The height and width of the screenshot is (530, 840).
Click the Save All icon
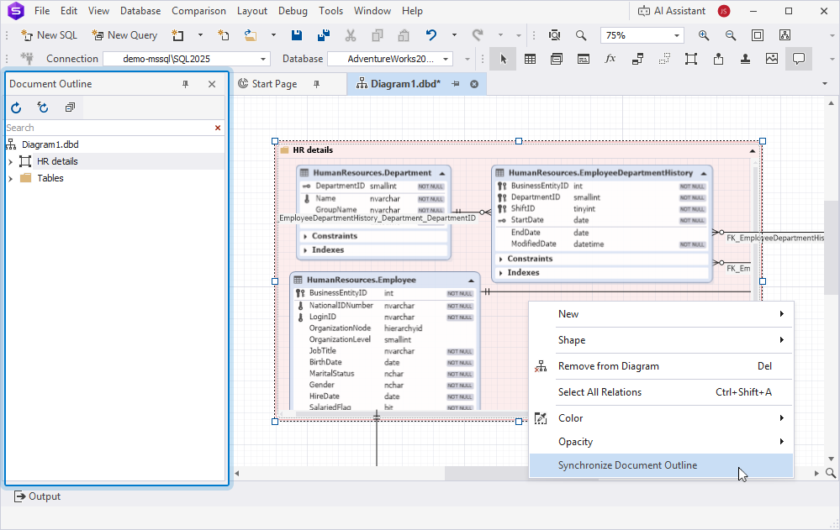pos(323,35)
